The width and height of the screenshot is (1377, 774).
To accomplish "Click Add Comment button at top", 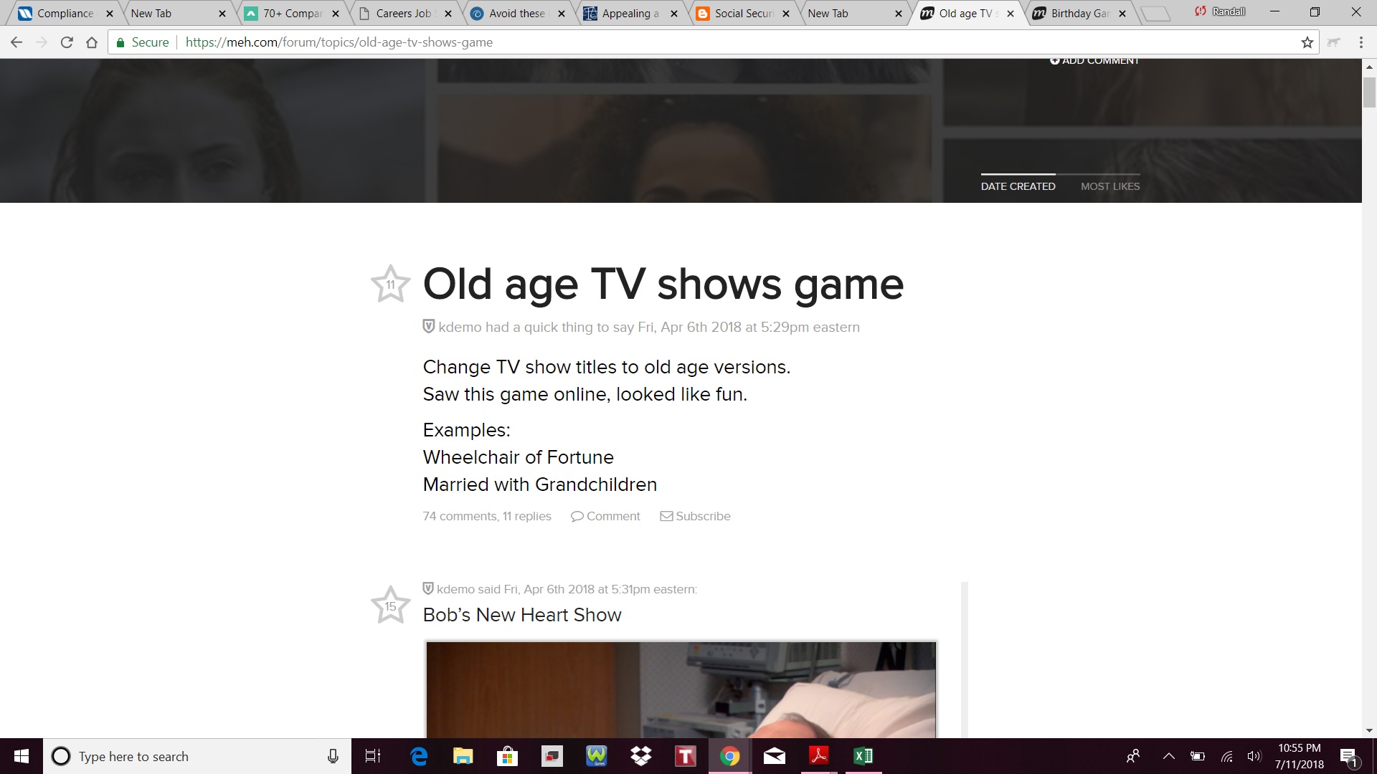I will click(1094, 62).
